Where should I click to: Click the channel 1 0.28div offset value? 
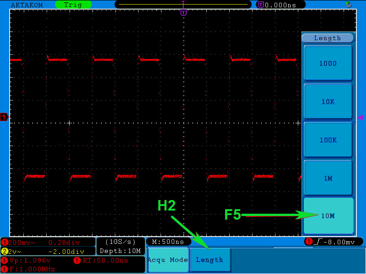tap(64, 242)
